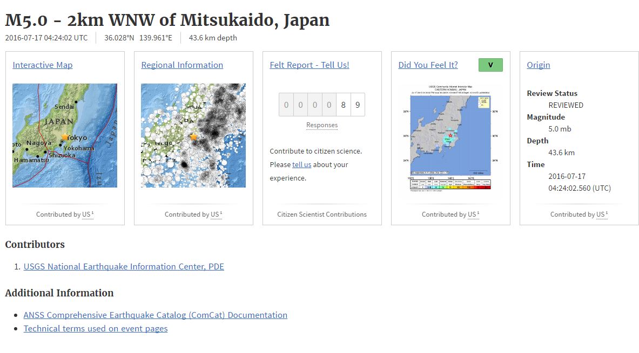Open Technical terms used on event pages
639x353 pixels.
pos(96,329)
